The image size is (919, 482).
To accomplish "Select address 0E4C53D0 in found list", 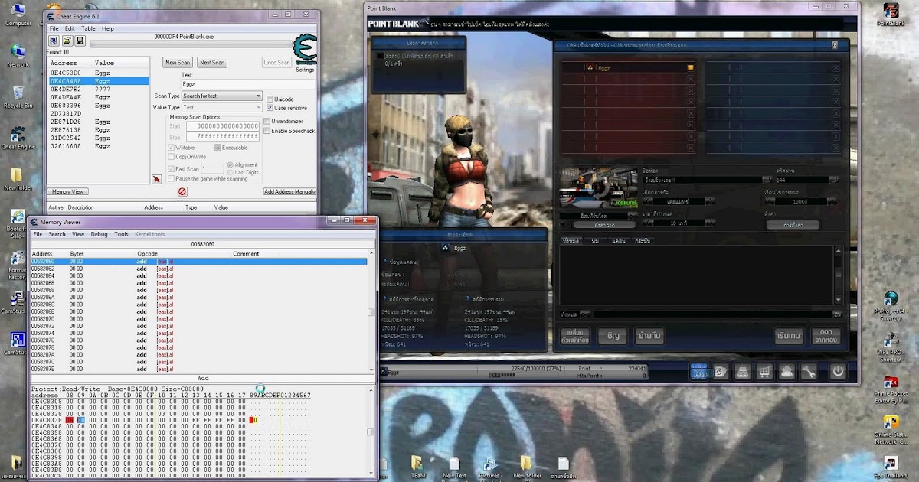I will (x=98, y=73).
